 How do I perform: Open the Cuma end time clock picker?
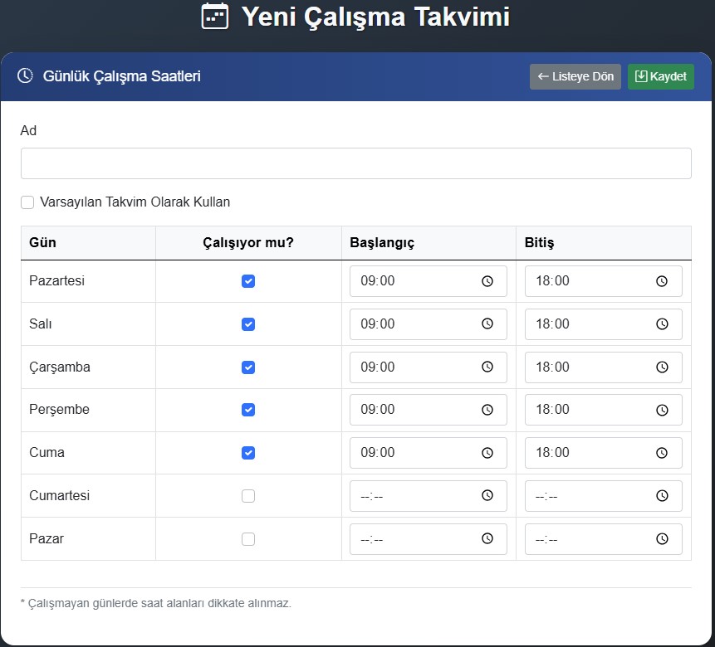[x=662, y=453]
